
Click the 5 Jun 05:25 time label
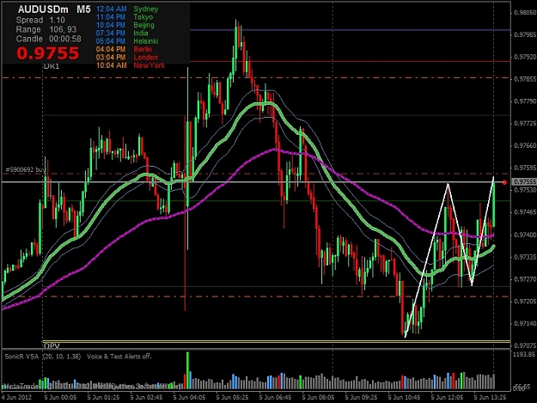232,398
